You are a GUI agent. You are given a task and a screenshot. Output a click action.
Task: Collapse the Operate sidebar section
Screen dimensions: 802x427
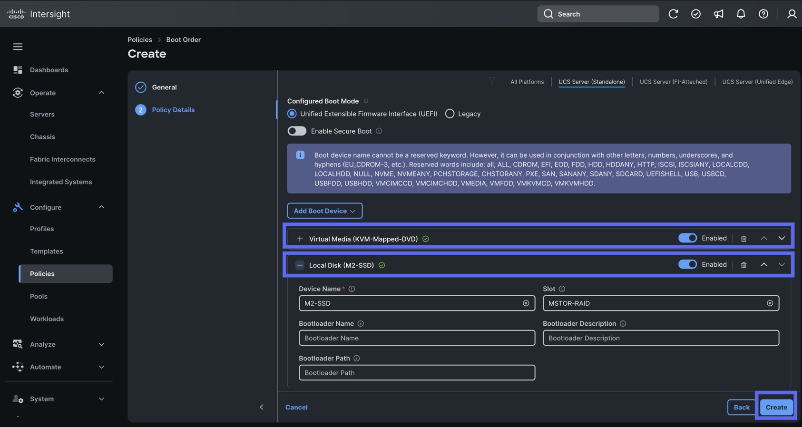101,93
